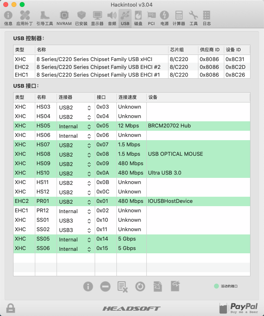Open the 日志 logs section
This screenshot has height=316, width=264.
coord(207,18)
